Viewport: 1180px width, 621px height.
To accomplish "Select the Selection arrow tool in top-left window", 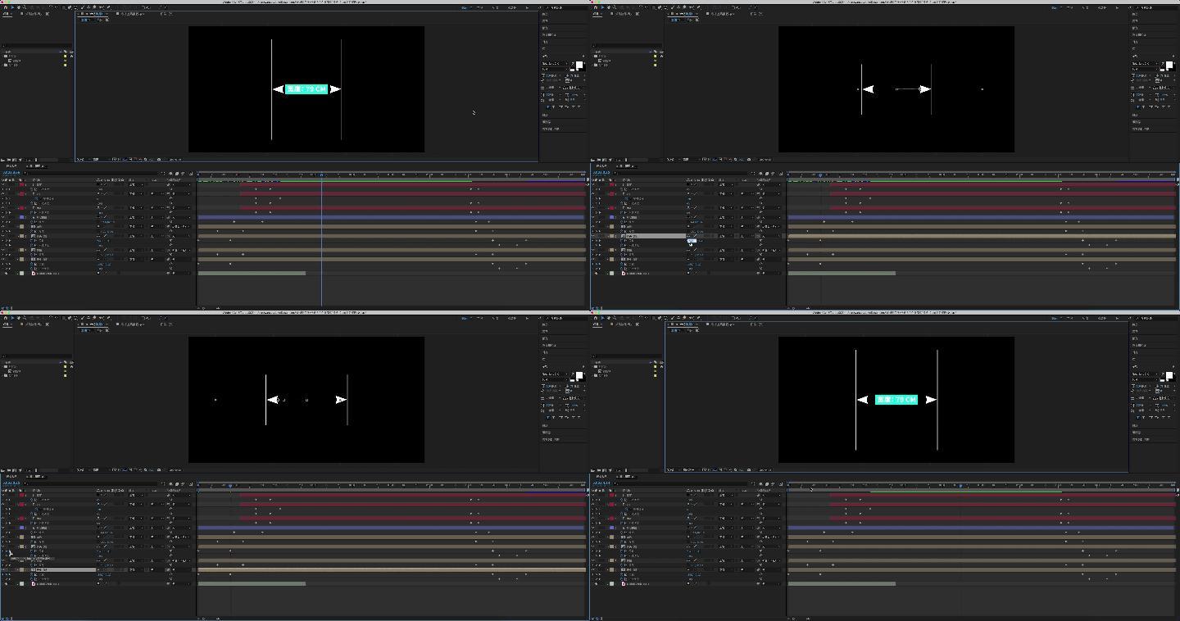I will coord(11,7).
